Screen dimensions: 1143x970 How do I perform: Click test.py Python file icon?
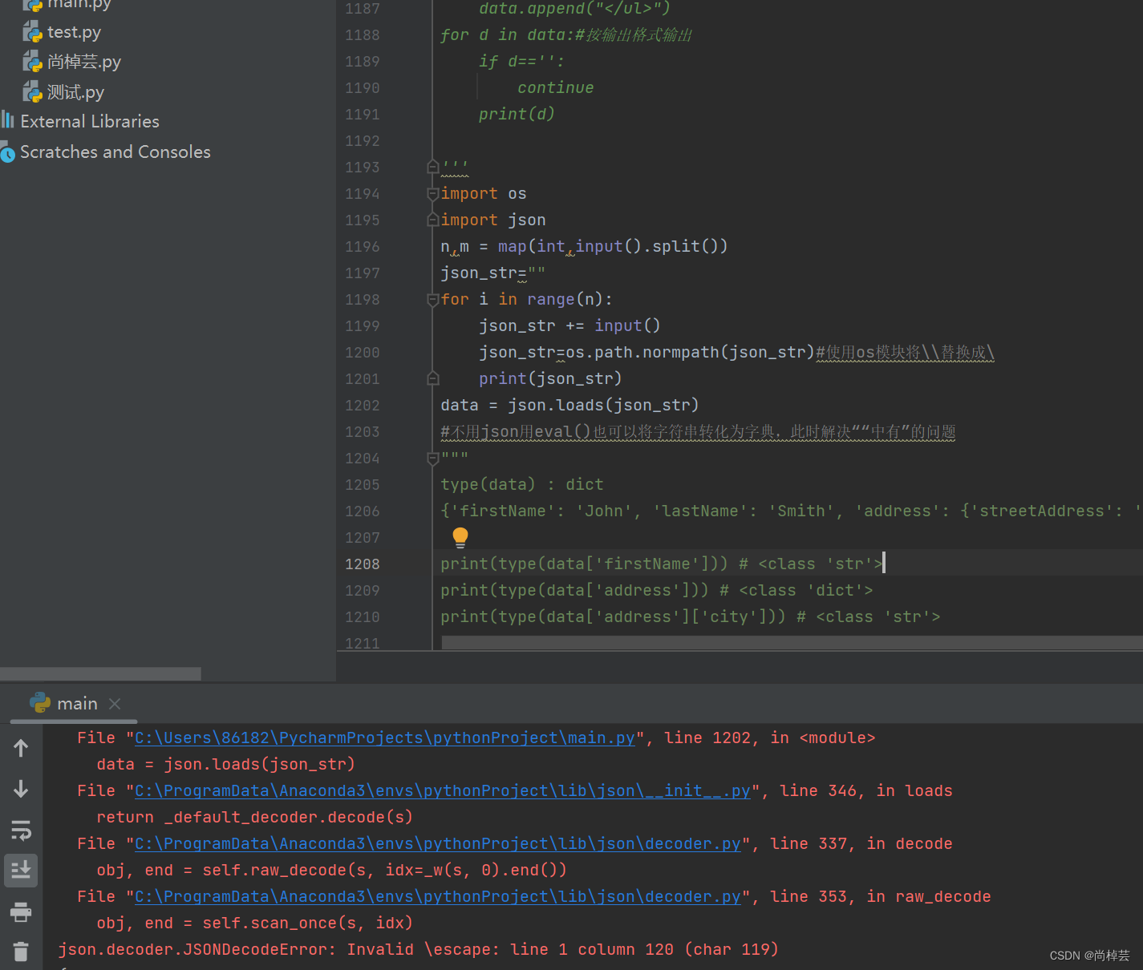pyautogui.click(x=32, y=32)
